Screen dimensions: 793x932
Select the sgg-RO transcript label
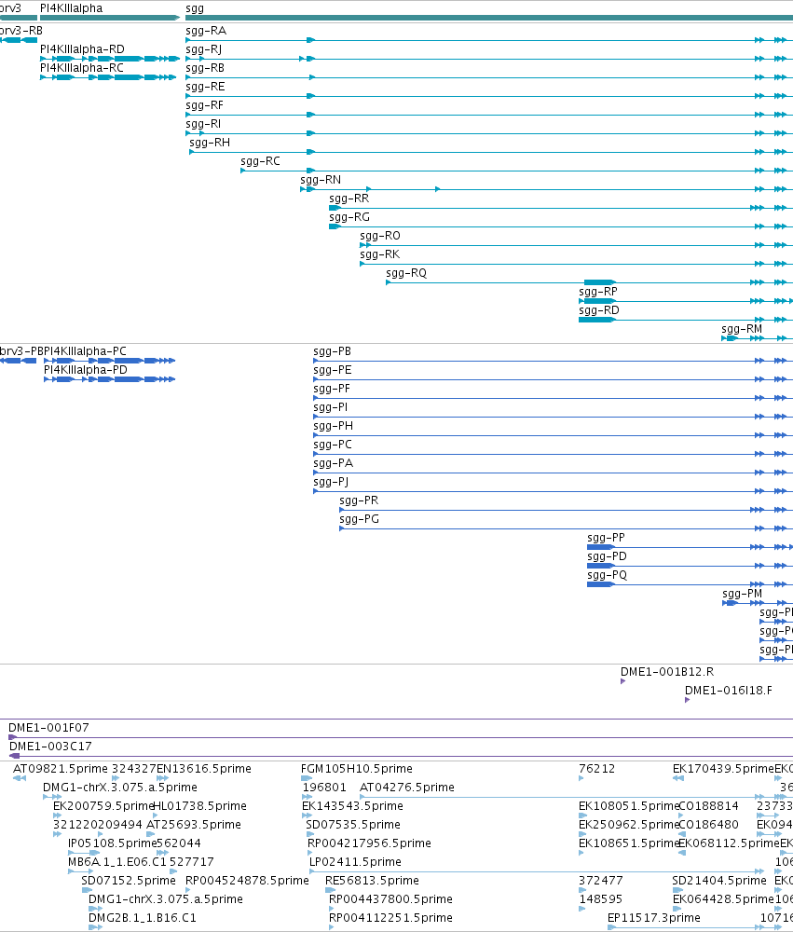(380, 236)
